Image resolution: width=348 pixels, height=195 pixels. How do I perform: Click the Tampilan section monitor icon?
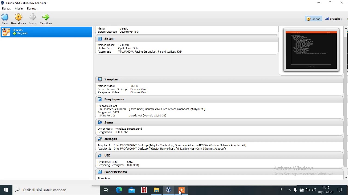[x=100, y=80]
